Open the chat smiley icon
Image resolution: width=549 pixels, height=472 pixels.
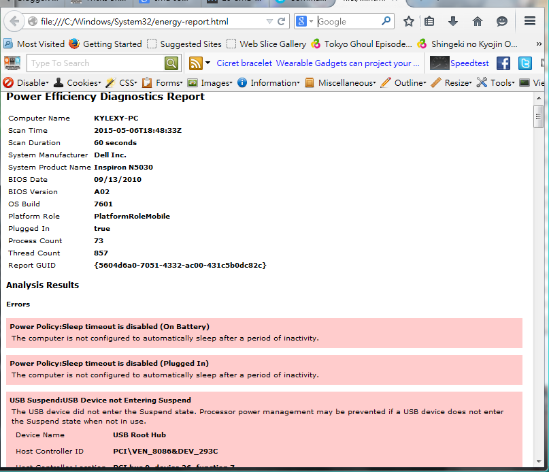(502, 22)
